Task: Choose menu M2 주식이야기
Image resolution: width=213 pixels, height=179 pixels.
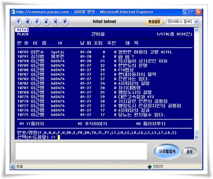Action: tap(92, 124)
